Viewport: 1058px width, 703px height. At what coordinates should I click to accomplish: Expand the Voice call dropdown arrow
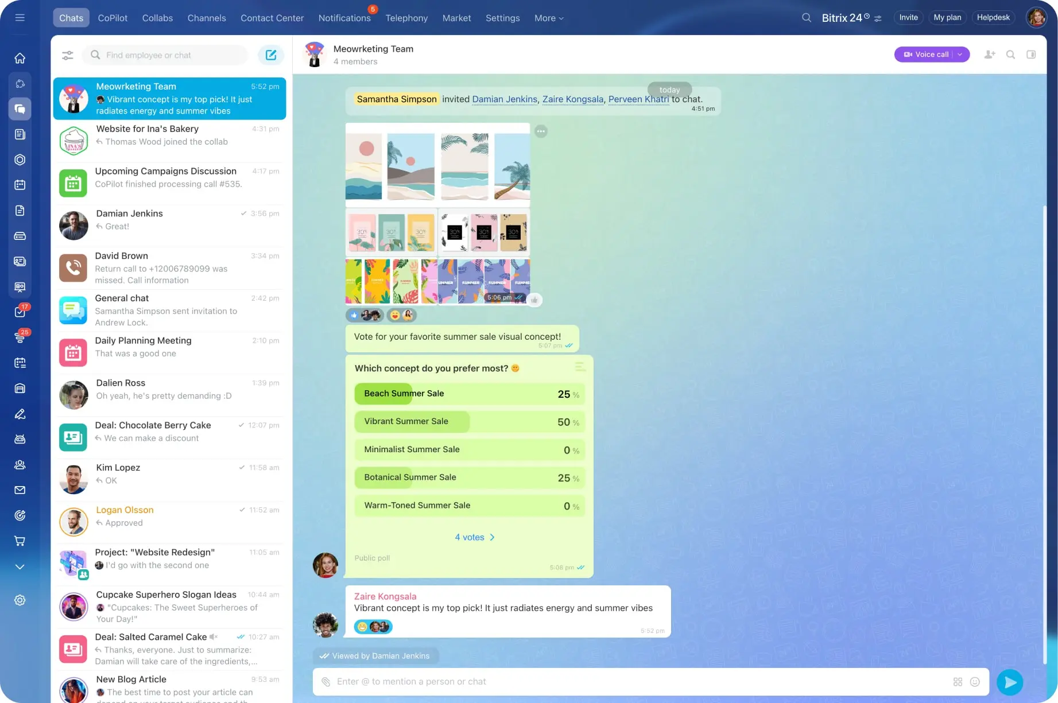(959, 54)
